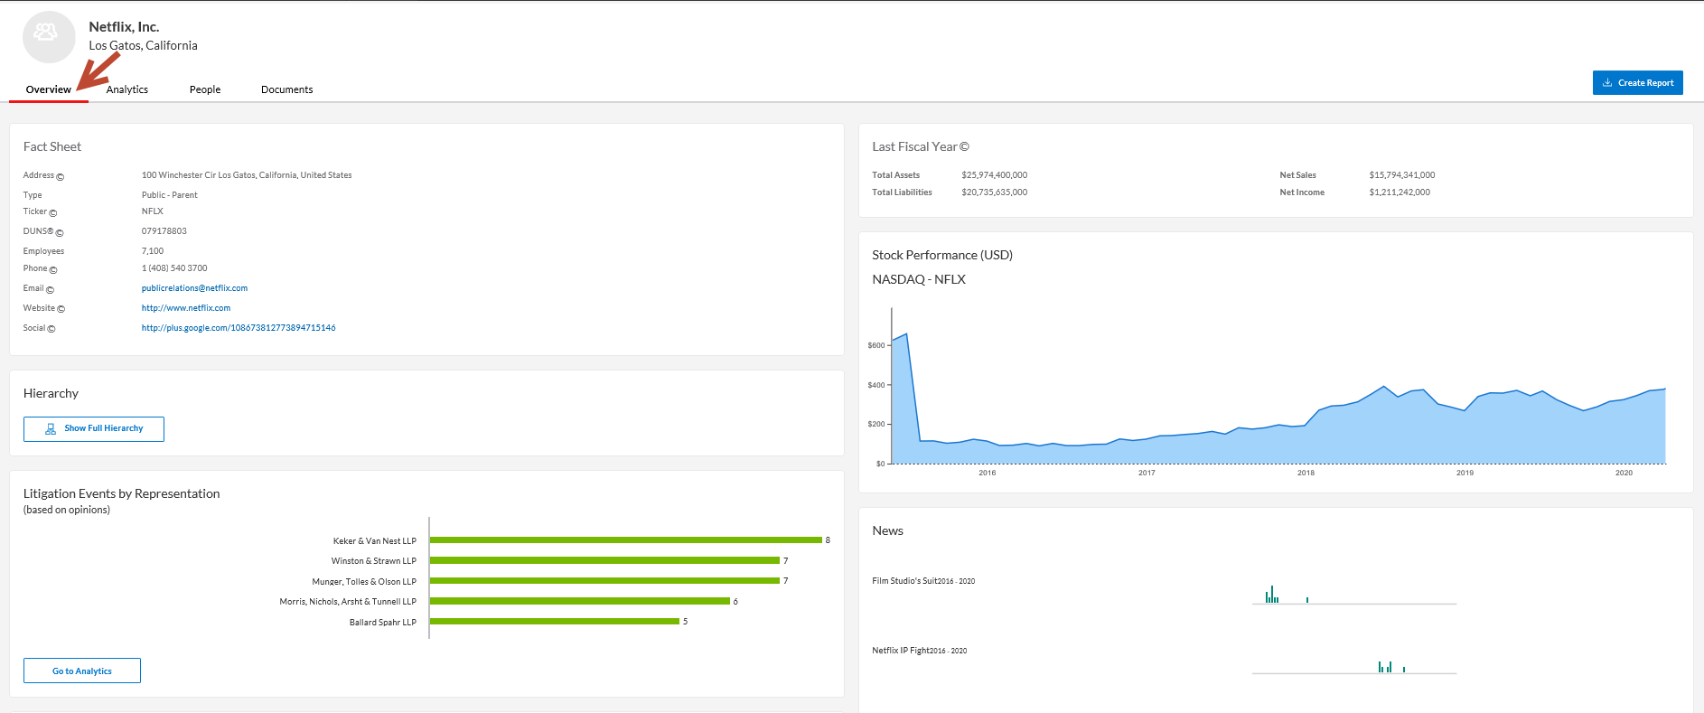Image resolution: width=1704 pixels, height=713 pixels.
Task: Open the http://www.netflix.com website link
Action: [186, 308]
